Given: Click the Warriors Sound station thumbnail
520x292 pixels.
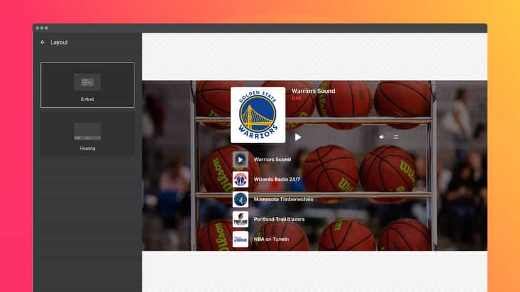Looking at the screenshot, I should point(241,160).
